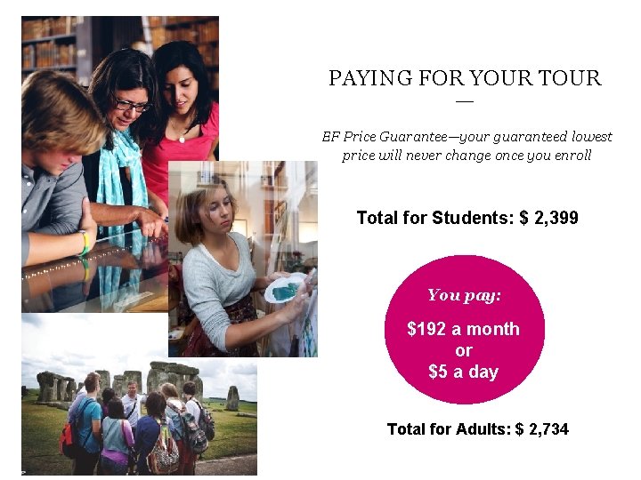Select 'Total for Students: $ 2,399' text
Screen dimensions: 641x480
[x=467, y=218]
